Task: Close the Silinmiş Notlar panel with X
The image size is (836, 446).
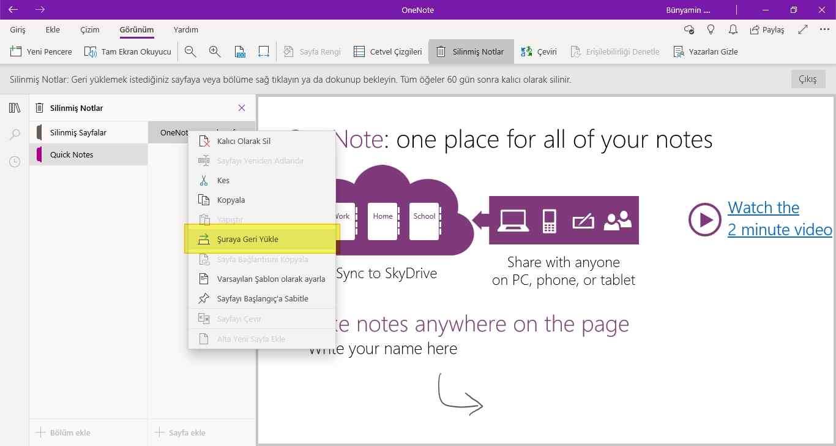Action: pyautogui.click(x=242, y=108)
